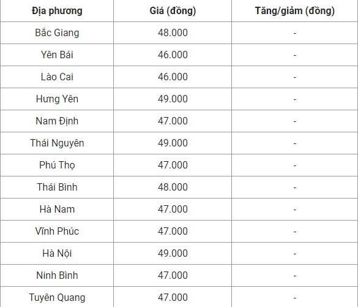Image resolution: width=358 pixels, height=307 pixels.
Task: Select the Yên Bái cell
Action: click(x=57, y=55)
